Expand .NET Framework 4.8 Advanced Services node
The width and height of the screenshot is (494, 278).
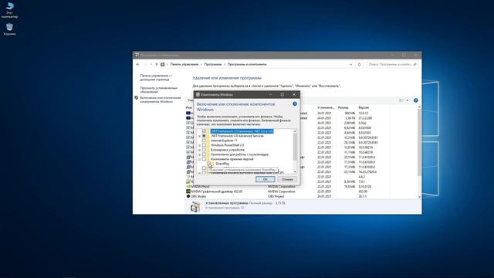pyautogui.click(x=199, y=136)
